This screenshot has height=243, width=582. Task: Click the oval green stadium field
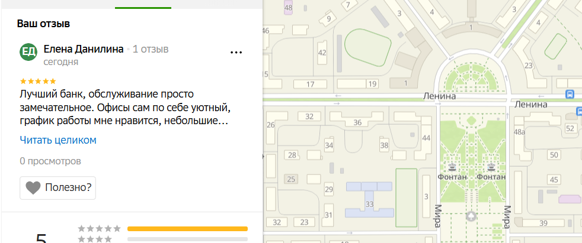click(x=367, y=48)
